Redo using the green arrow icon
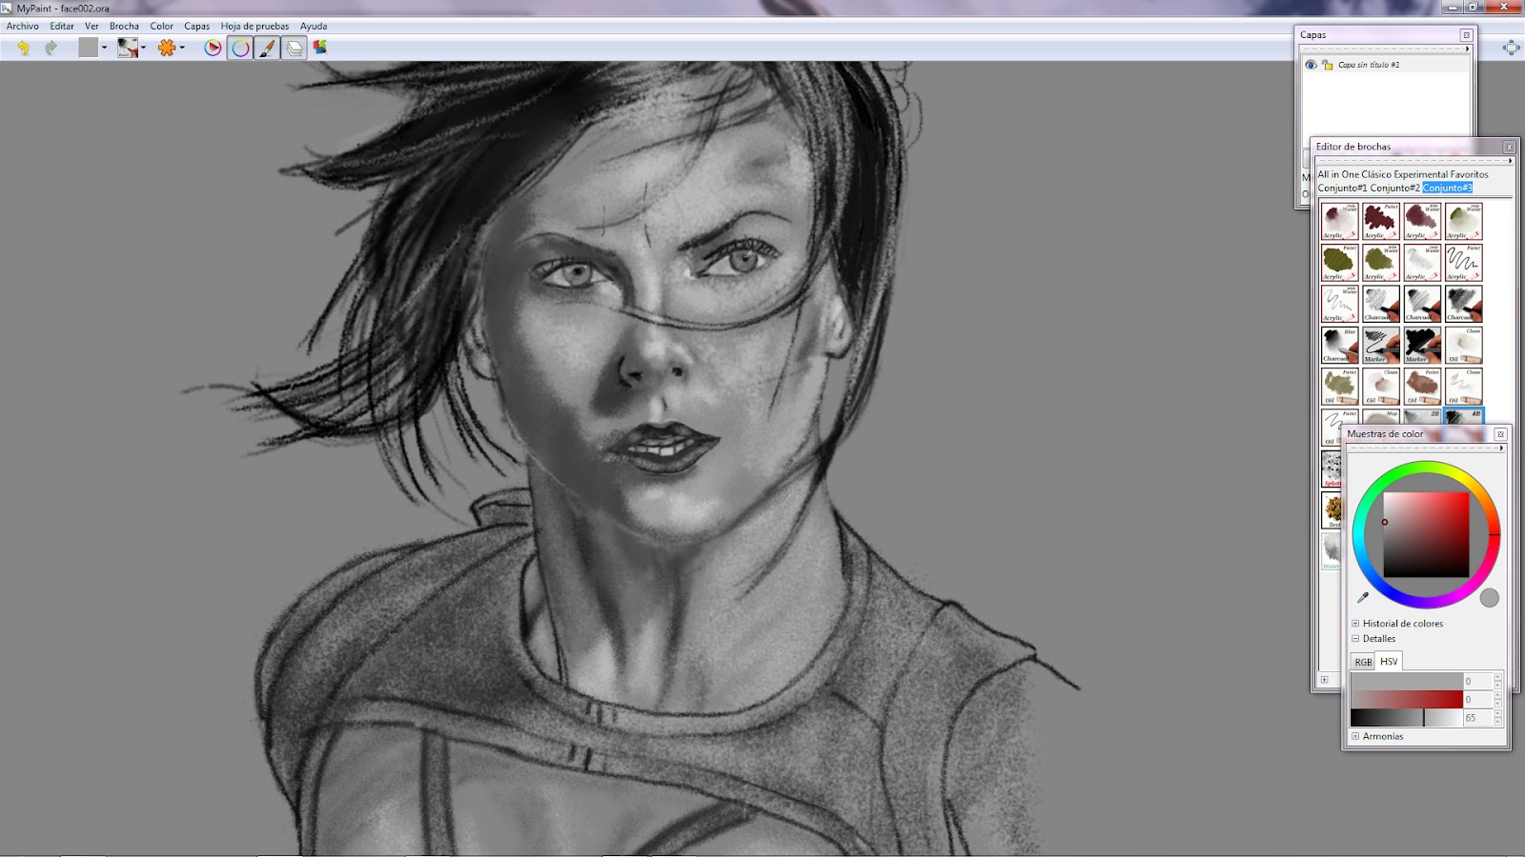Screen dimensions: 1525x857 pyautogui.click(x=51, y=48)
